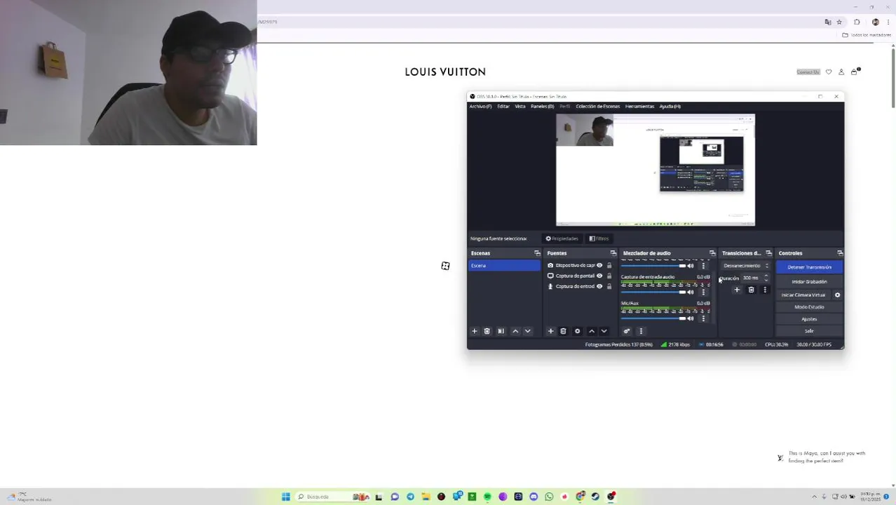This screenshot has width=896, height=505.
Task: Move source down in Fuentes toolbar
Action: (x=604, y=331)
